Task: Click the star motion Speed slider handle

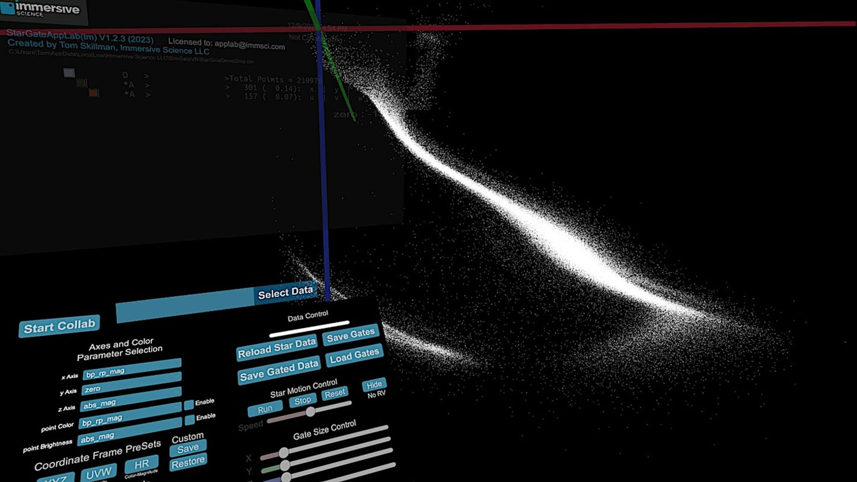Action: (310, 411)
